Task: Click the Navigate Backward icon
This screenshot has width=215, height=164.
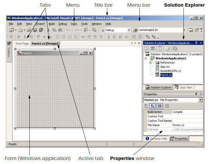Action: tap(86, 30)
